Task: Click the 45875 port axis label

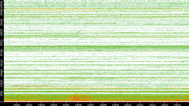Action: click(x=1, y=32)
